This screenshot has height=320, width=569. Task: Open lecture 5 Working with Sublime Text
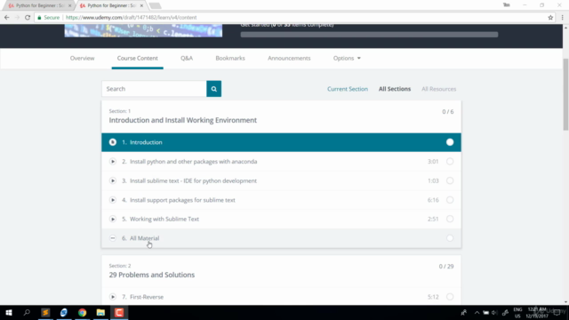click(281, 220)
